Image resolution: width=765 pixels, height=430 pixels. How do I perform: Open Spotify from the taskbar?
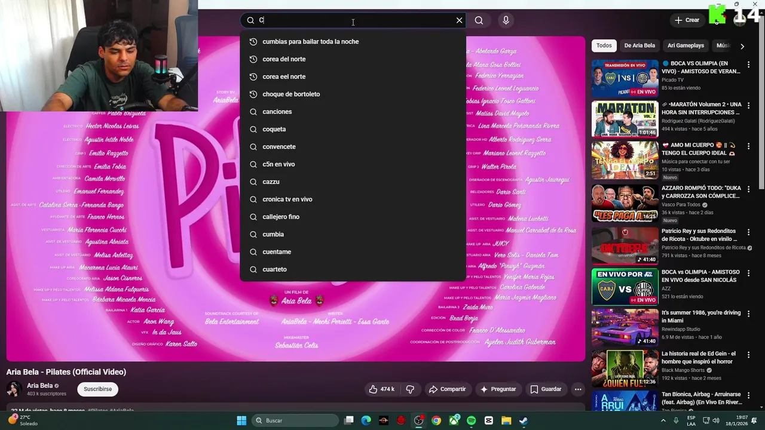(472, 420)
